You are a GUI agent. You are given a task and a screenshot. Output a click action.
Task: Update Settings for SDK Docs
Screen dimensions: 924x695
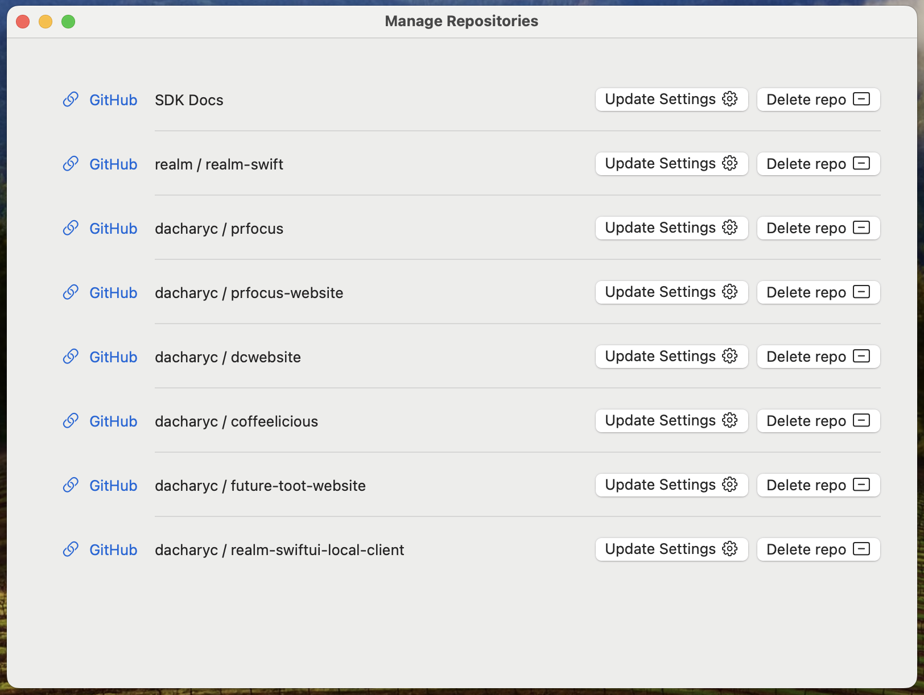coord(671,100)
